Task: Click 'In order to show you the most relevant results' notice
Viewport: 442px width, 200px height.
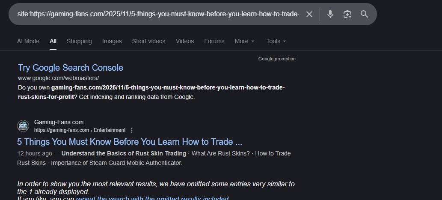Action: coord(156,188)
